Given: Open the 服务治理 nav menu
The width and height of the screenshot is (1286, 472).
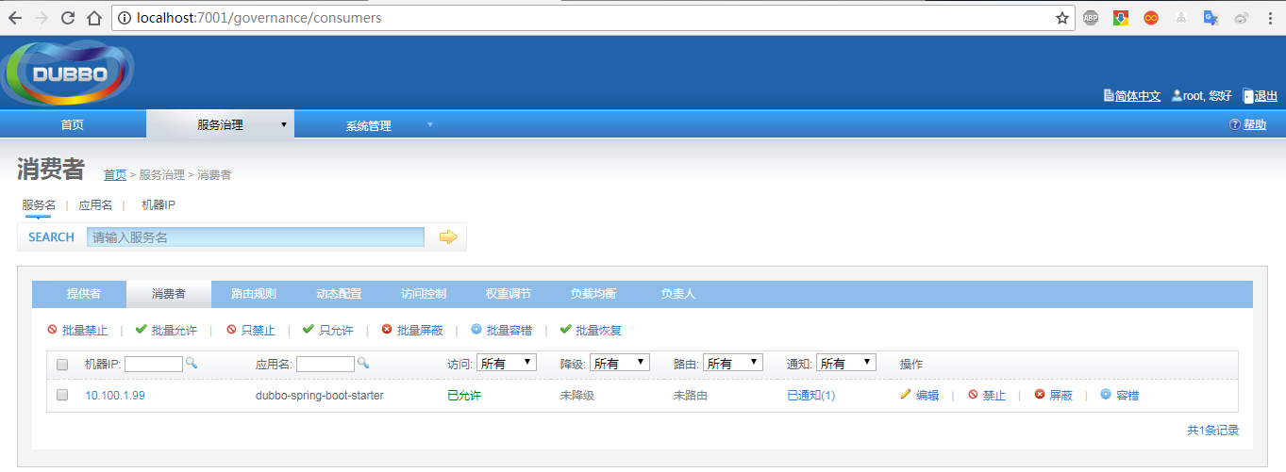Looking at the screenshot, I should coord(220,124).
